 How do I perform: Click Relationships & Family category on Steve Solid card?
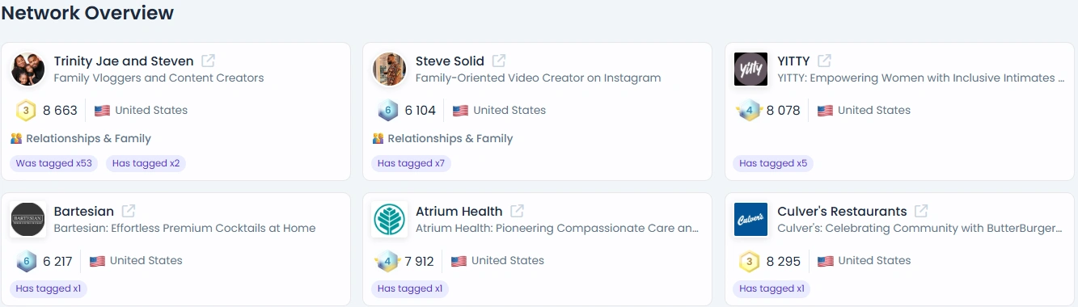(442, 138)
